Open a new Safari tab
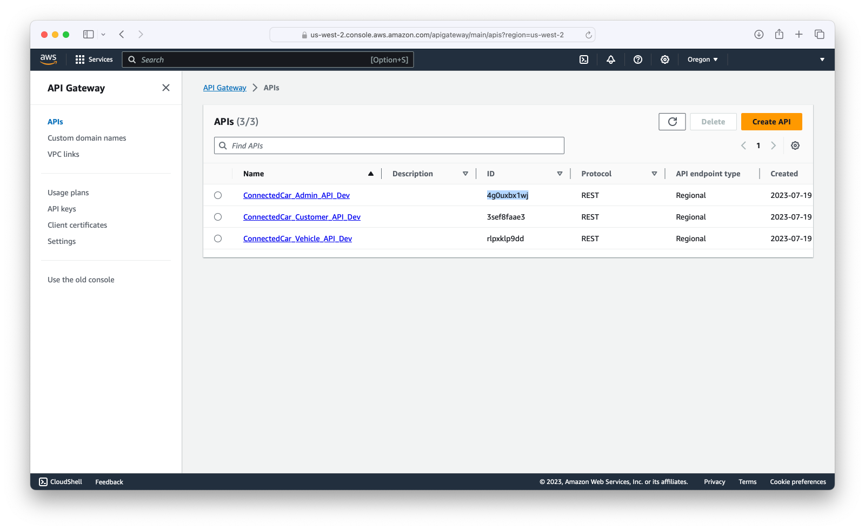Image resolution: width=865 pixels, height=530 pixels. tap(799, 34)
